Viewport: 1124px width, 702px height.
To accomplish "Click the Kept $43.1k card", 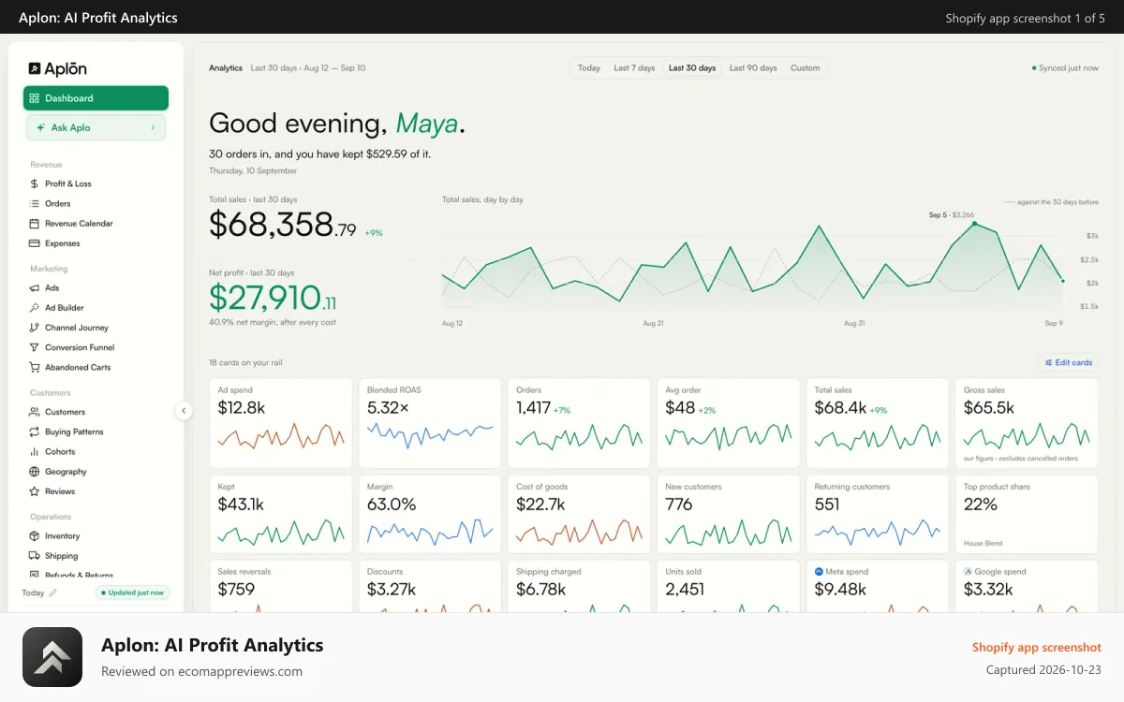I will click(281, 515).
